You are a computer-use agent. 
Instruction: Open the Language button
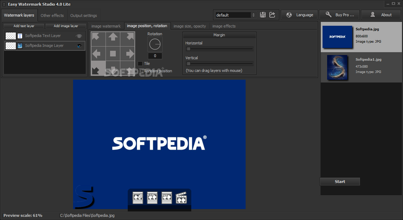(299, 15)
